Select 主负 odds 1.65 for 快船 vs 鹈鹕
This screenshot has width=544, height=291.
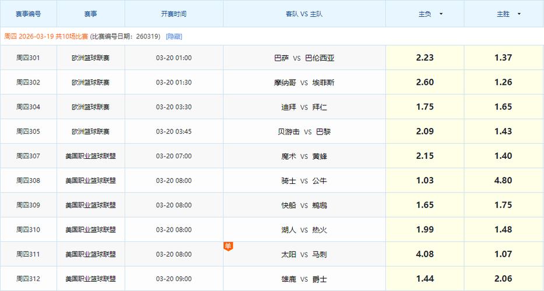(425, 205)
